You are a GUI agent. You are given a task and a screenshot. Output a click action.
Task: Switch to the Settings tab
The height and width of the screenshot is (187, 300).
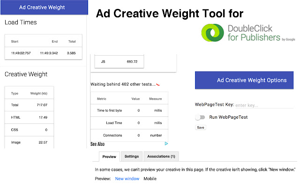point(132,157)
